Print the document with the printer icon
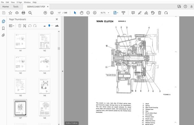The height and width of the screenshot is (125, 194). click(x=23, y=13)
